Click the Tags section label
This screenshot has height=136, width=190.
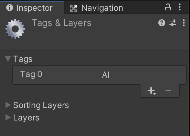(x=23, y=59)
